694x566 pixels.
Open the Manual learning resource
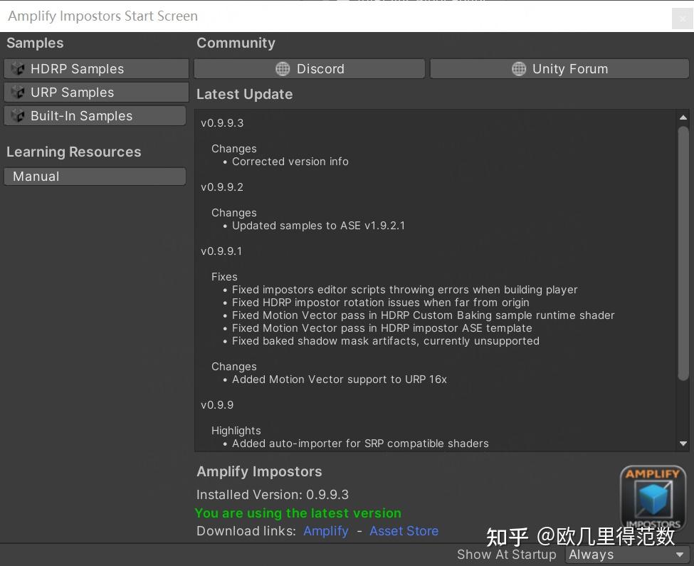pyautogui.click(x=95, y=176)
